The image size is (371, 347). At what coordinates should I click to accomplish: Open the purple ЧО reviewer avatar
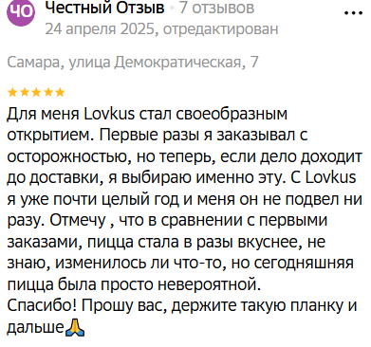(x=20, y=12)
